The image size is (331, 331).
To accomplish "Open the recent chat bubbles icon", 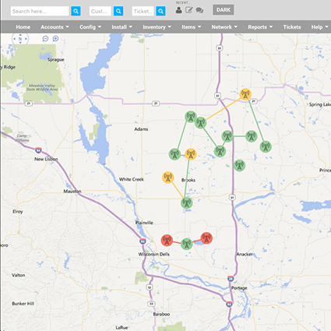I will pyautogui.click(x=199, y=10).
